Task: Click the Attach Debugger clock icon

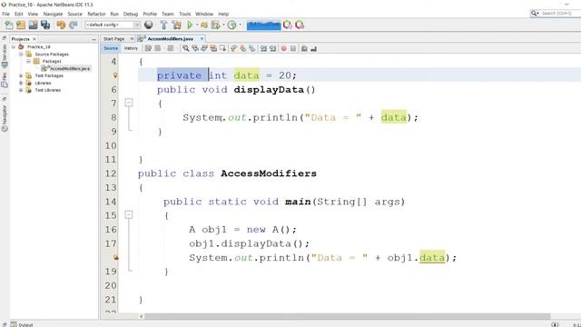Action: pos(232,25)
